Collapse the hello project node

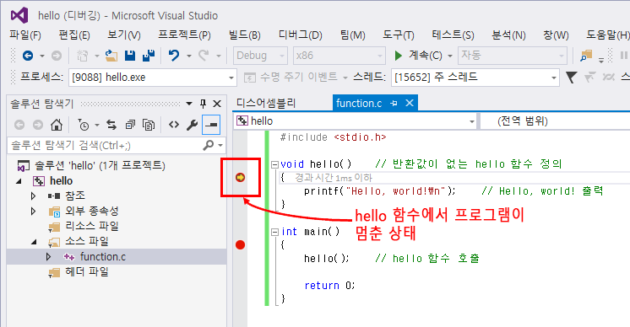pyautogui.click(x=19, y=181)
